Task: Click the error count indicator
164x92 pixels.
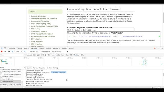Action: pyautogui.click(x=155, y=48)
